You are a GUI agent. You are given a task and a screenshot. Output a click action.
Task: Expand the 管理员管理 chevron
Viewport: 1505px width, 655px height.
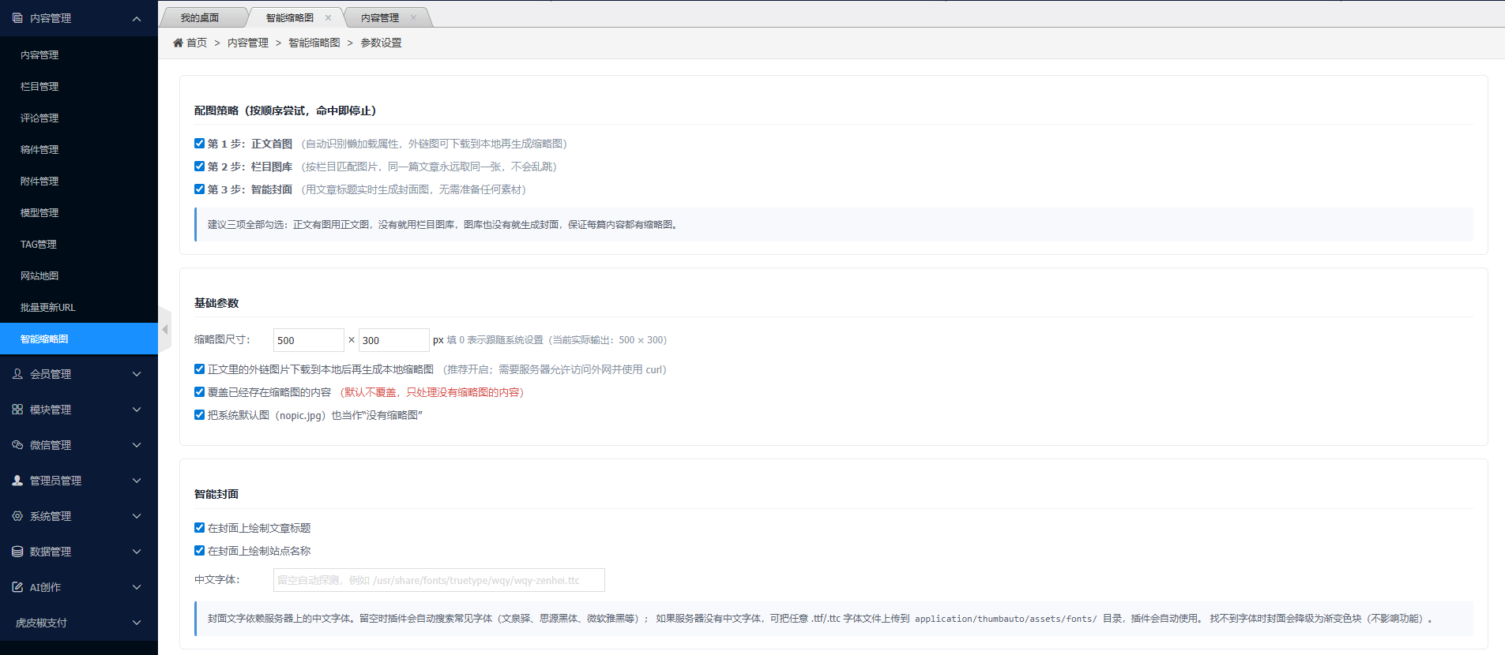point(137,481)
